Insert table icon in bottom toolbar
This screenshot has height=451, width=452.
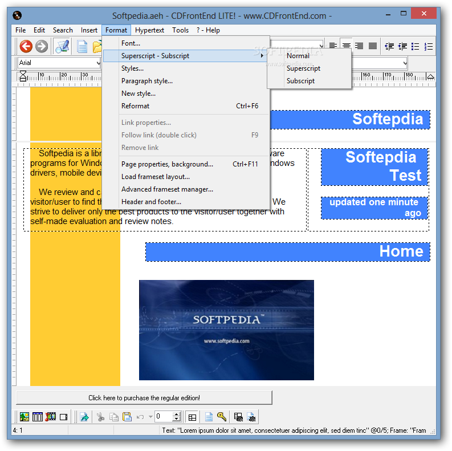point(38,417)
